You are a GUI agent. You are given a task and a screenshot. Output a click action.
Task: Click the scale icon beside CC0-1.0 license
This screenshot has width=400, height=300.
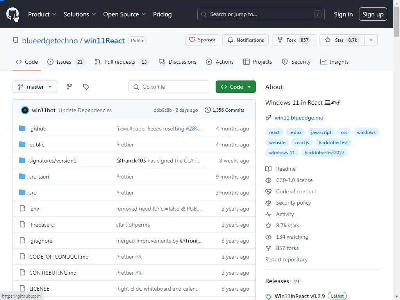268,180
